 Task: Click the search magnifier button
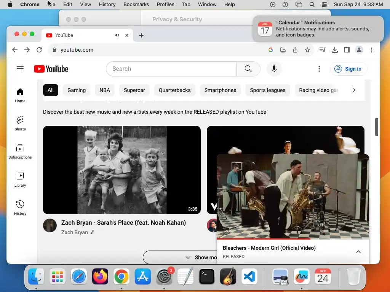pos(248,69)
